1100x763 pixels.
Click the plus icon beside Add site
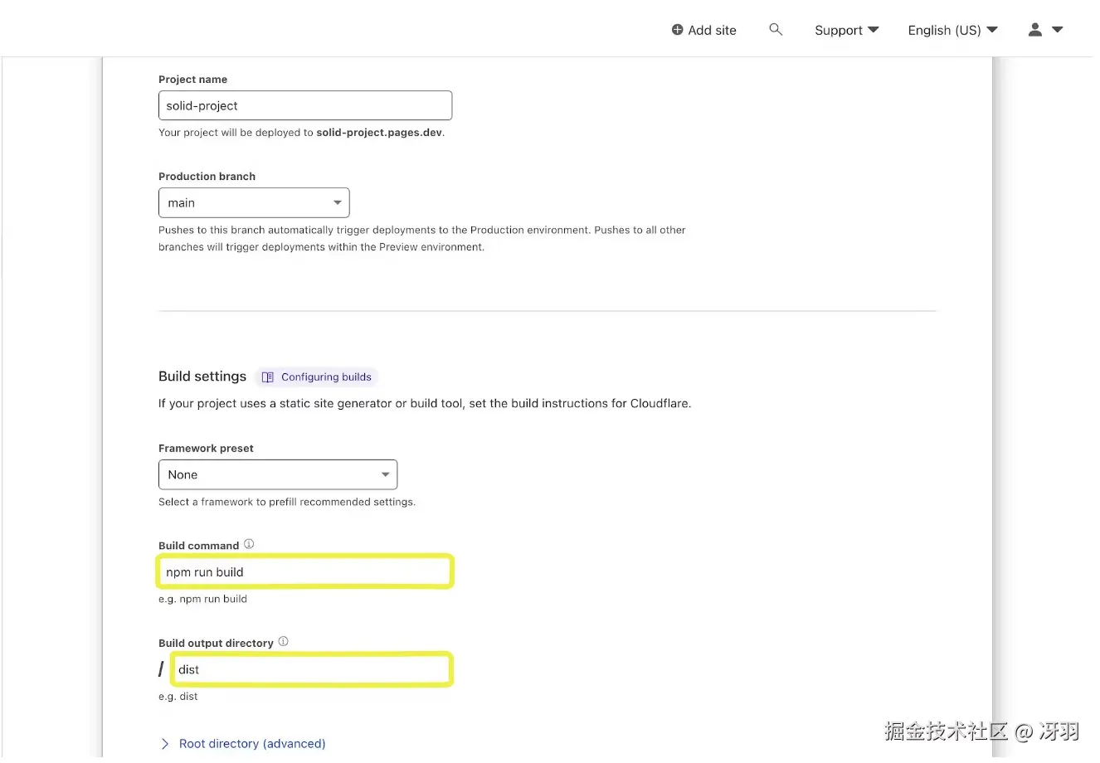(x=677, y=30)
